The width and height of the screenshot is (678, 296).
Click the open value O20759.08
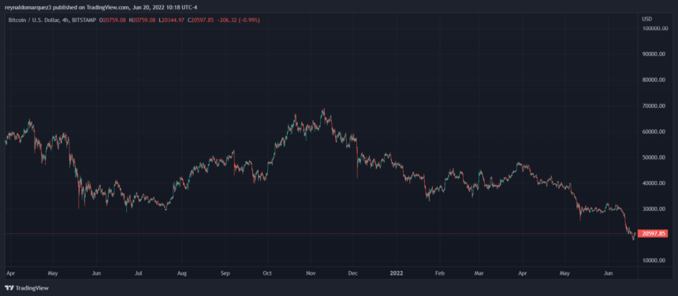click(113, 20)
